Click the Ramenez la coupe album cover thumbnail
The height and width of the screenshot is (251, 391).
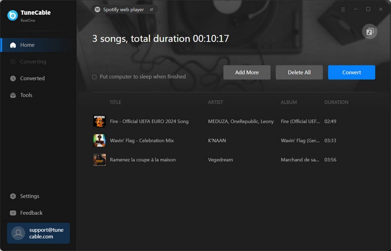tap(99, 160)
